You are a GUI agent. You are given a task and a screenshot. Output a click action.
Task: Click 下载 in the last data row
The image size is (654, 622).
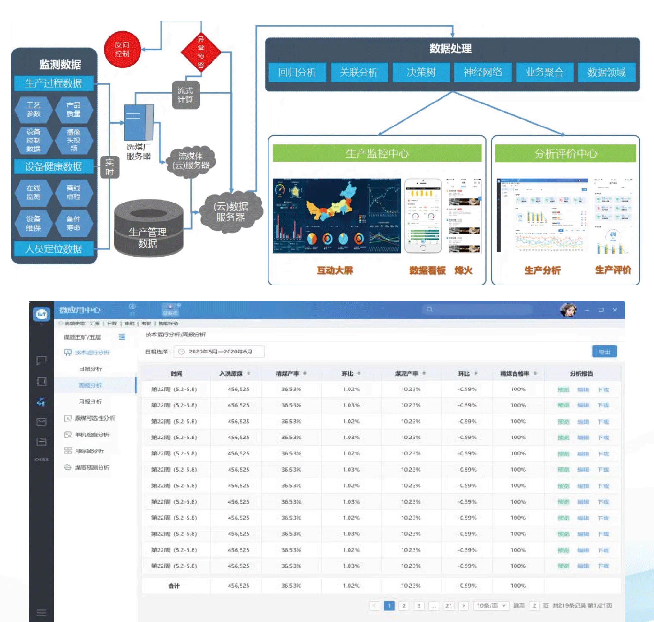tap(603, 566)
